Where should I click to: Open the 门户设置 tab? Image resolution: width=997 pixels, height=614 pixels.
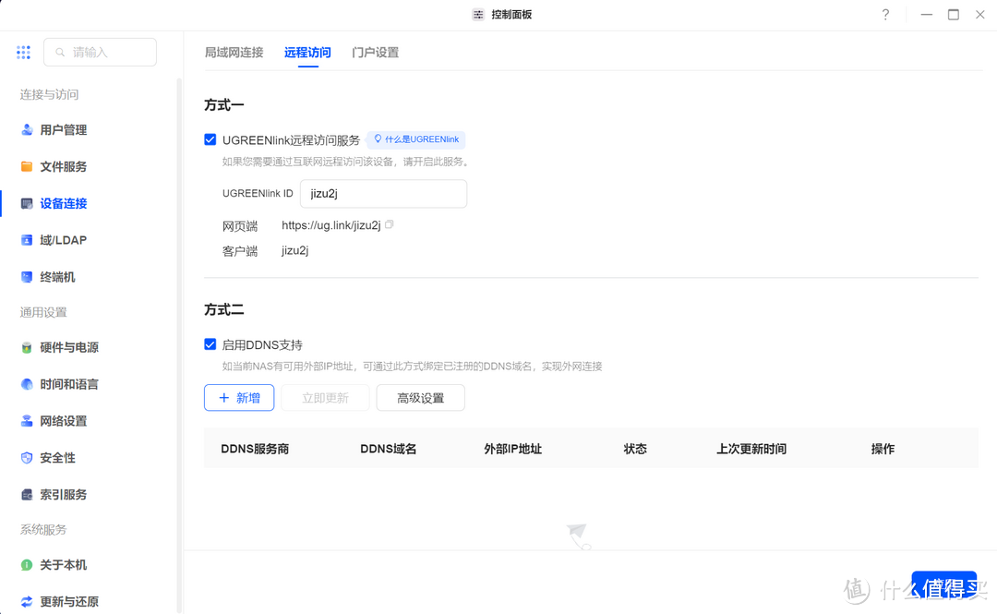pos(373,53)
